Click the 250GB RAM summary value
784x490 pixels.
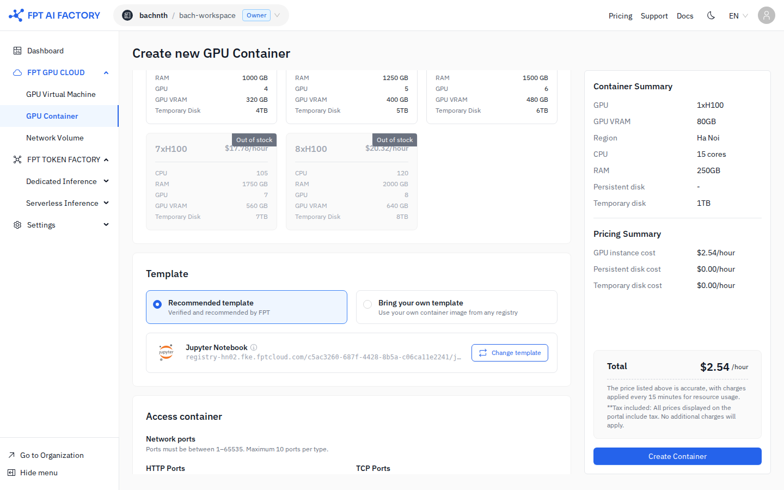tap(708, 170)
